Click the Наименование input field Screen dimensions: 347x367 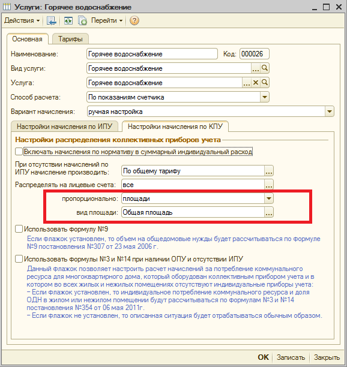coord(152,54)
